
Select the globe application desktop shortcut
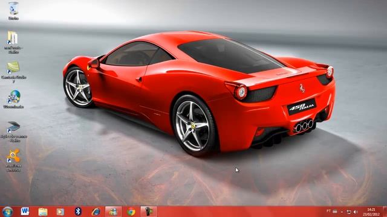(x=13, y=99)
